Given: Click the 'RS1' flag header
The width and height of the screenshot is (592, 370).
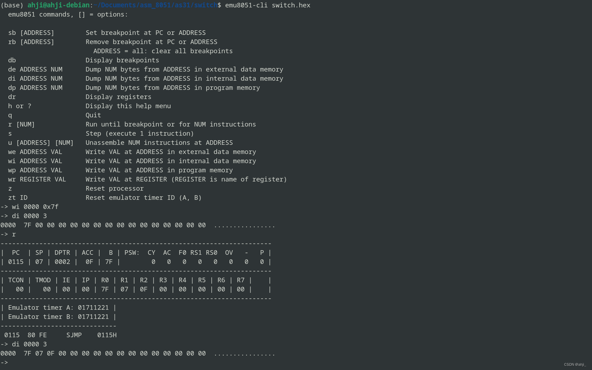Looking at the screenshot, I should point(196,253).
